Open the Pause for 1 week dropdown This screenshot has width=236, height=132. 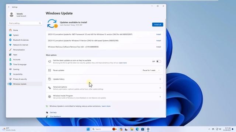[x=151, y=70]
